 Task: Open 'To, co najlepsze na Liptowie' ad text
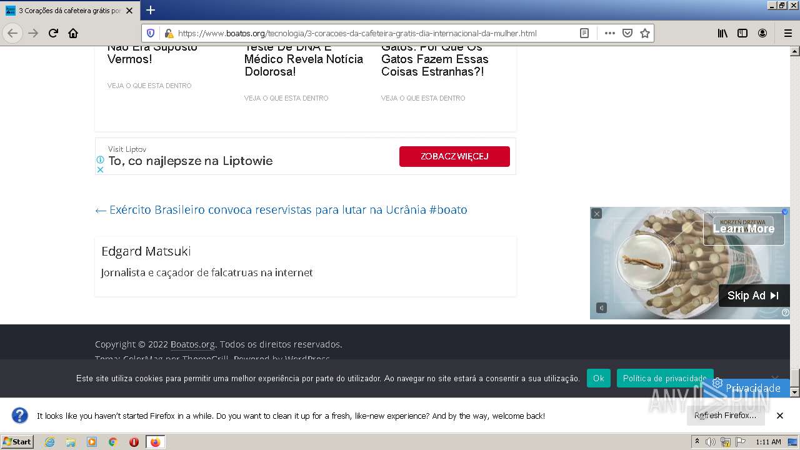191,161
